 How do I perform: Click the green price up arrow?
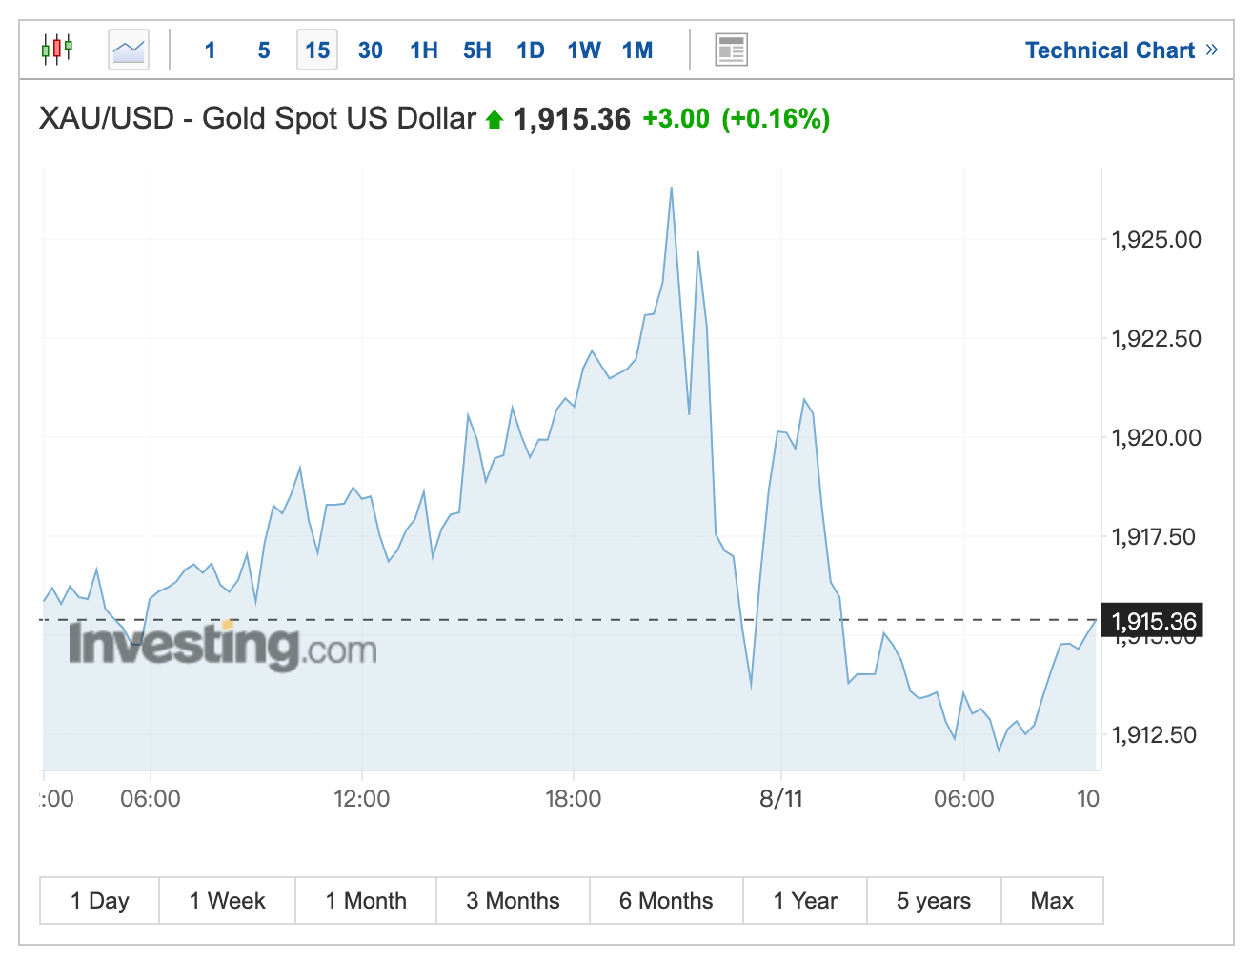pyautogui.click(x=494, y=120)
